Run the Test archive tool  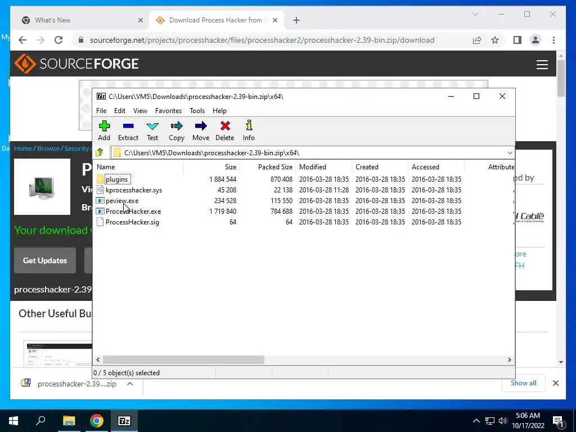tap(152, 130)
